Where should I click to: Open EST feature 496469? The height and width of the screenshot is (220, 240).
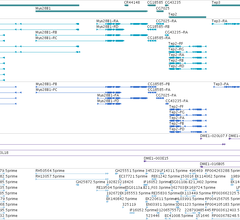tap(192, 174)
